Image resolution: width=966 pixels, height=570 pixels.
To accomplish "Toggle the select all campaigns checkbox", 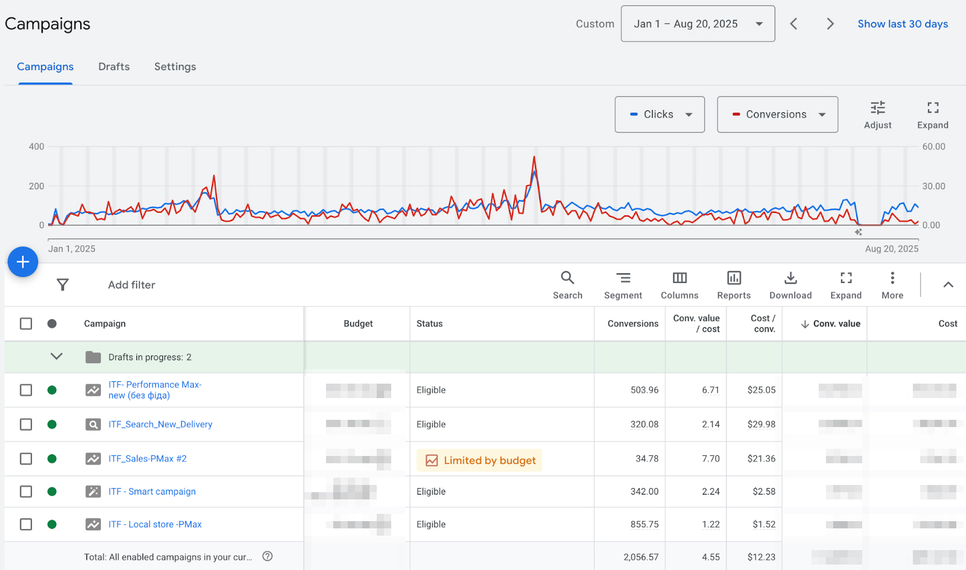I will [x=26, y=324].
